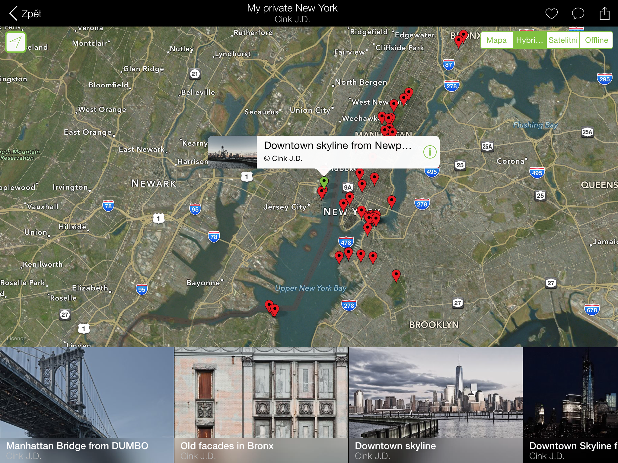Open comments via speech bubble icon

[x=578, y=14]
